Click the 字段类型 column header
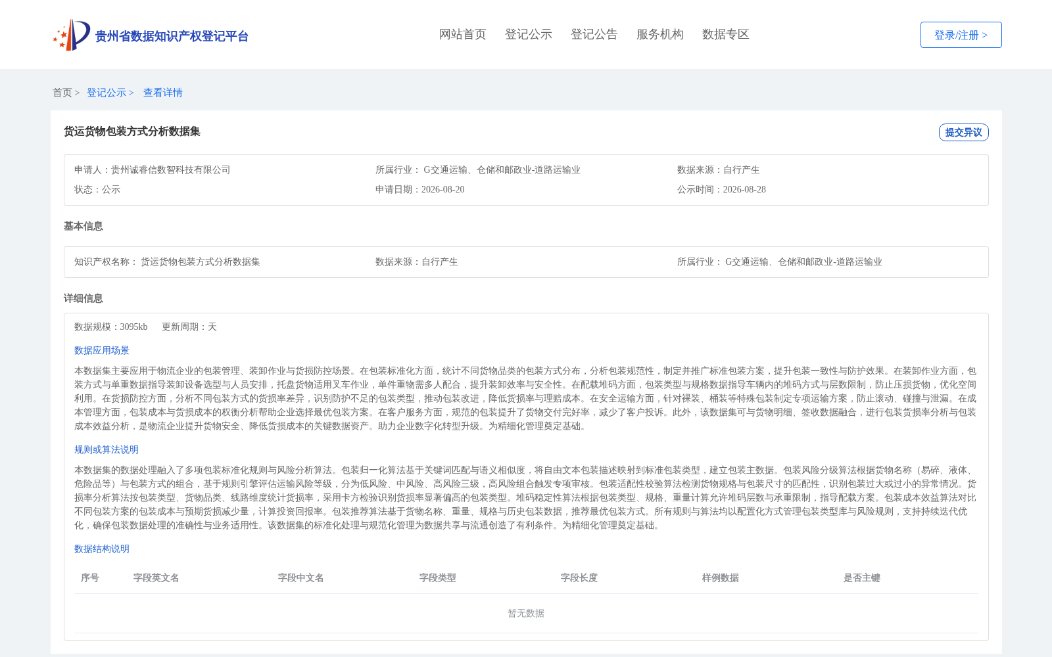Image resolution: width=1052 pixels, height=657 pixels. click(438, 578)
